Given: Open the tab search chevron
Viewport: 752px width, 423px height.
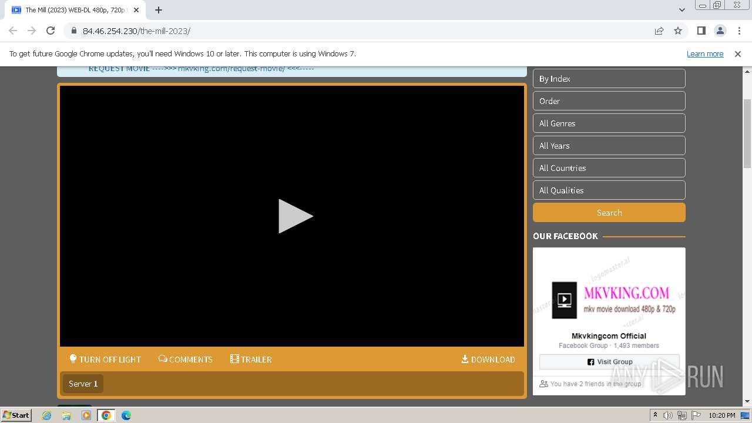Looking at the screenshot, I should (681, 10).
